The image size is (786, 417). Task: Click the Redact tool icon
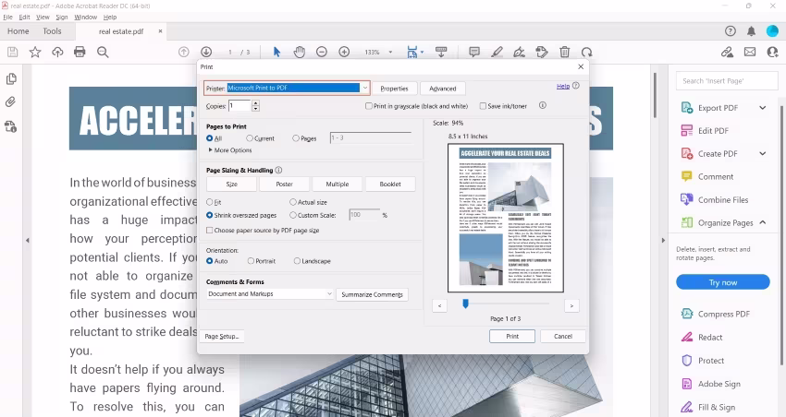686,338
